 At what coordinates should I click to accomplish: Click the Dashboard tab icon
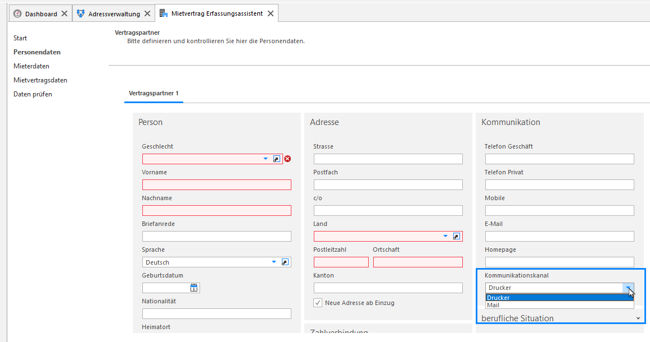[17, 13]
